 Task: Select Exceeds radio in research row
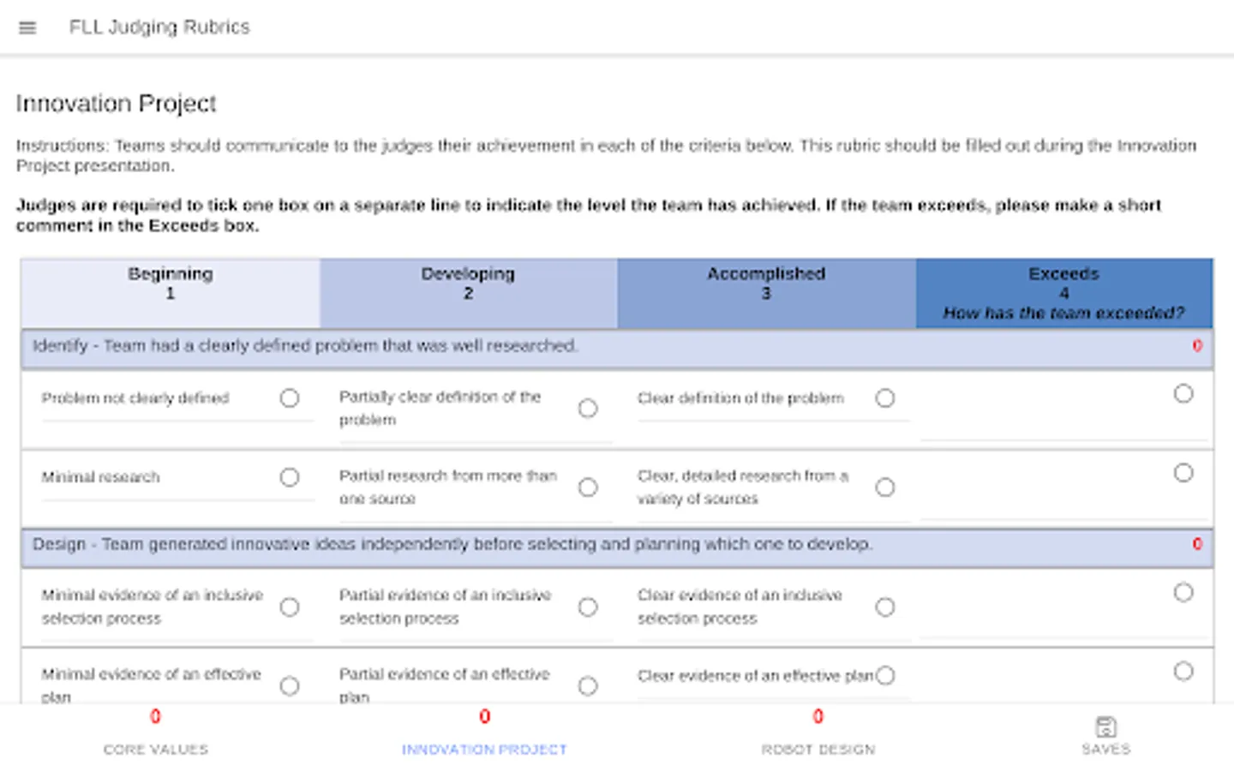coord(1183,473)
